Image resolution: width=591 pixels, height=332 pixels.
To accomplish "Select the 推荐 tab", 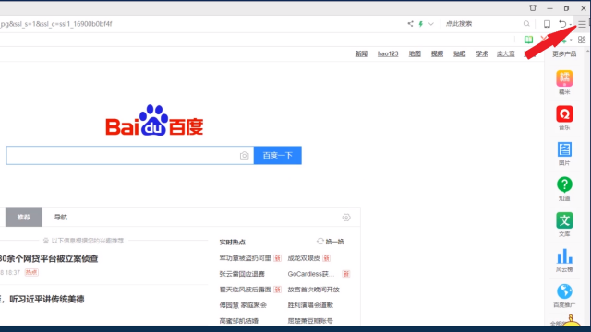I will click(x=24, y=218).
